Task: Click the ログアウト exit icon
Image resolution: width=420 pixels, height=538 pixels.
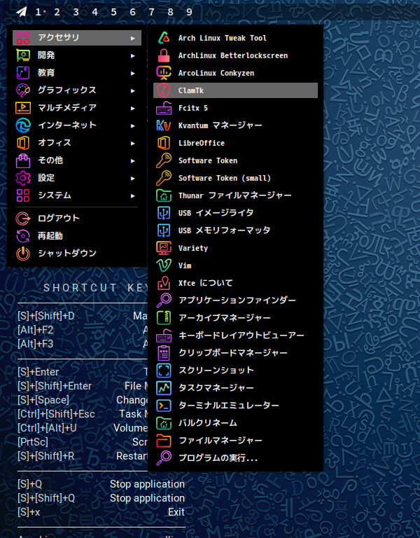Action: point(23,219)
